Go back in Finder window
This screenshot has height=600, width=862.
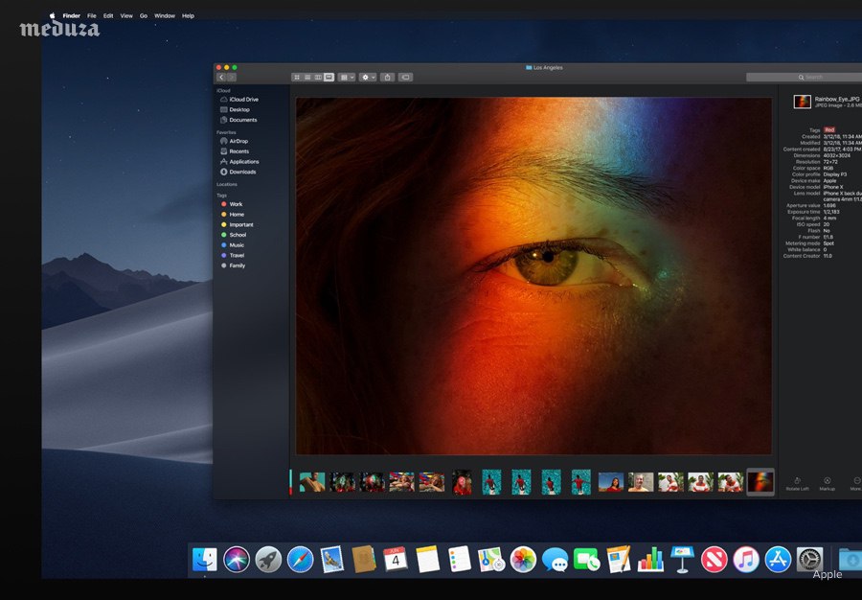click(x=221, y=78)
